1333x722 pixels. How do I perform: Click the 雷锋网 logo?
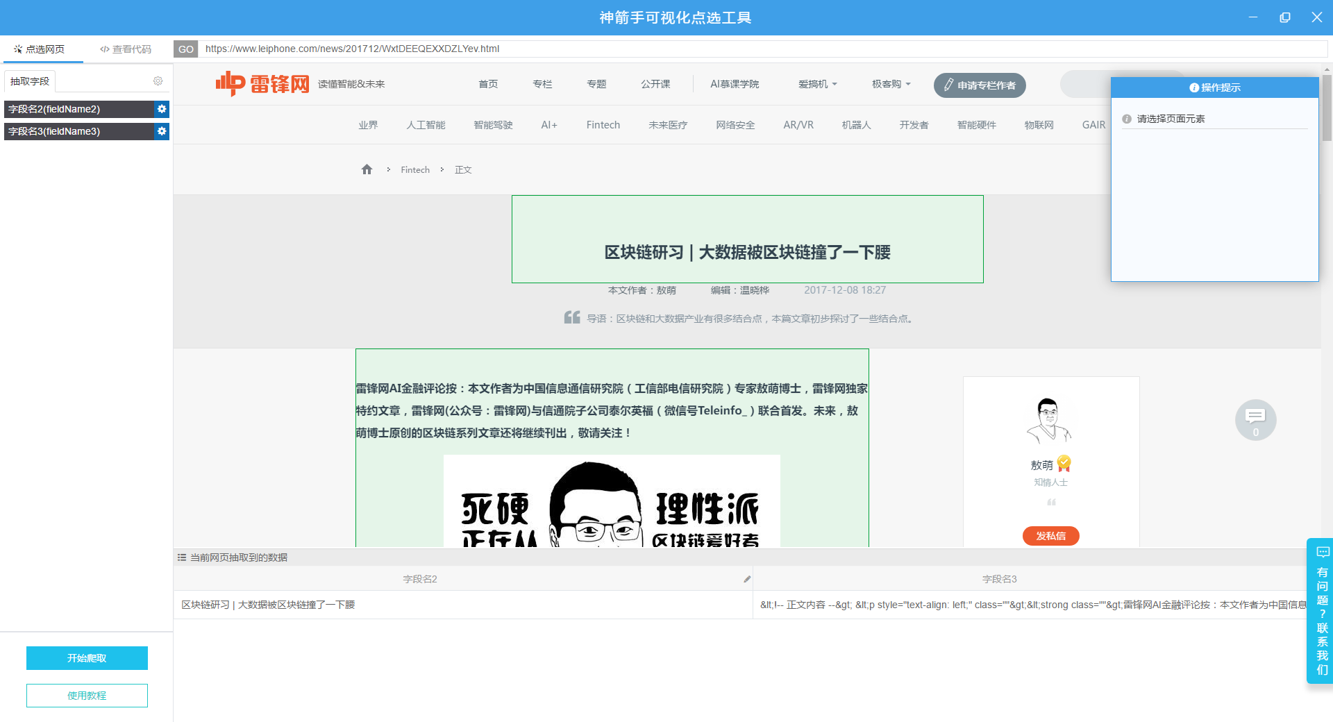(x=262, y=84)
